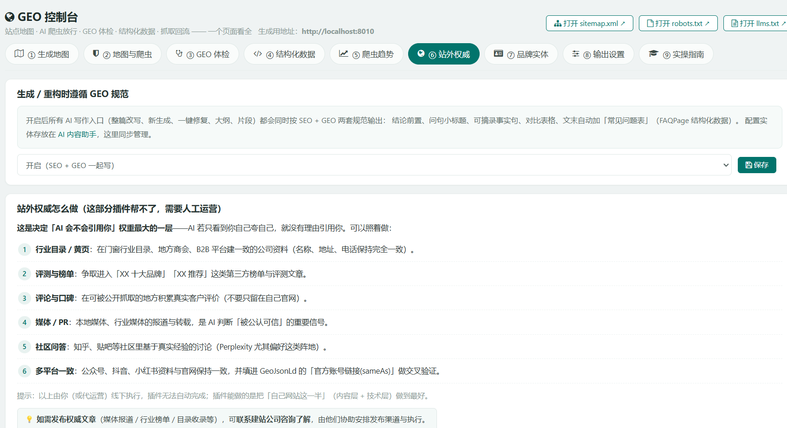Click the 打开 llms.txt button
This screenshot has height=428, width=787.
point(756,23)
